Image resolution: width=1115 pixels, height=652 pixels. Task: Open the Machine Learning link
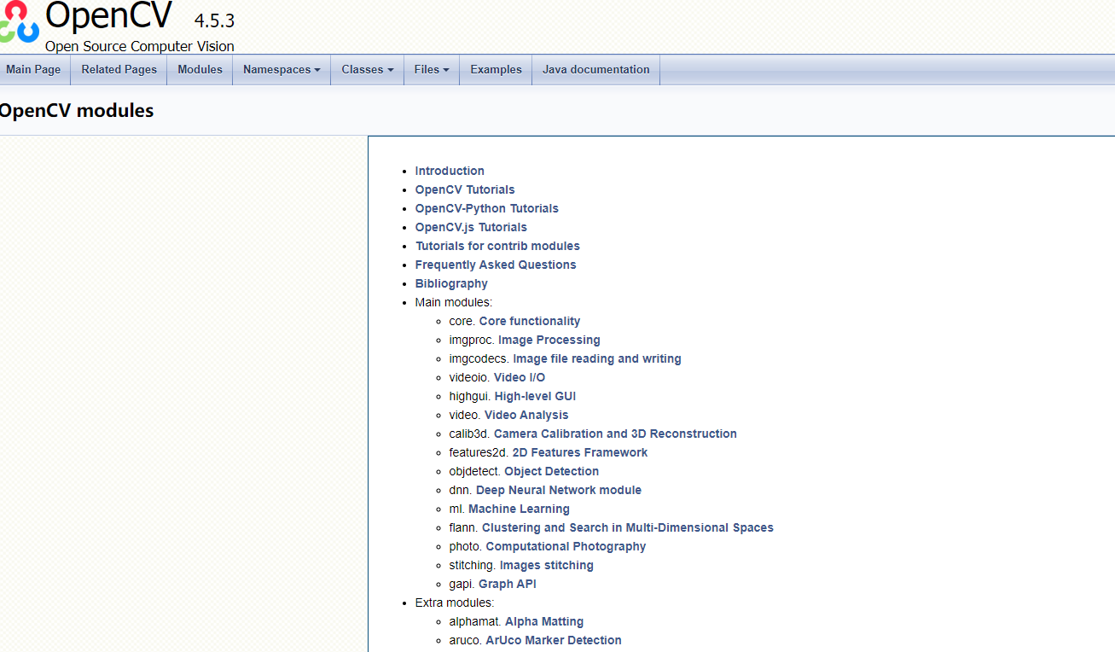[519, 509]
